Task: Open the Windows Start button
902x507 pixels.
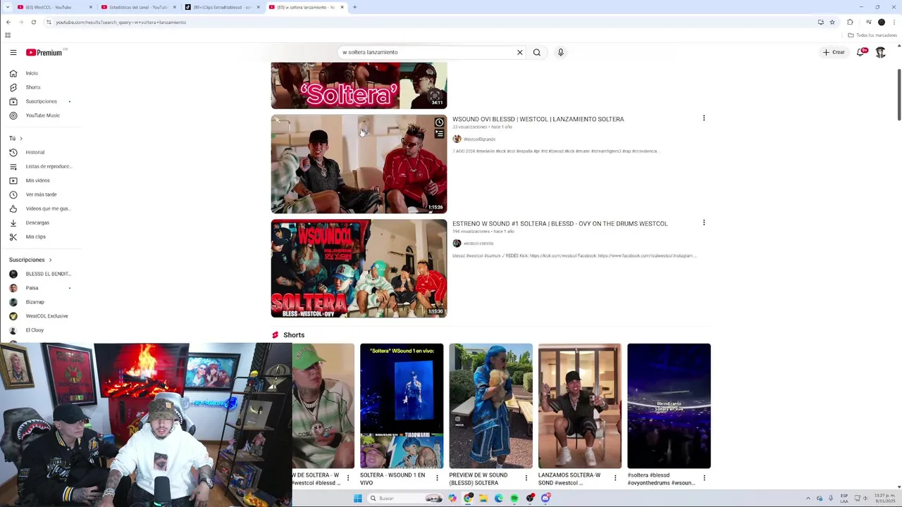Action: (358, 499)
